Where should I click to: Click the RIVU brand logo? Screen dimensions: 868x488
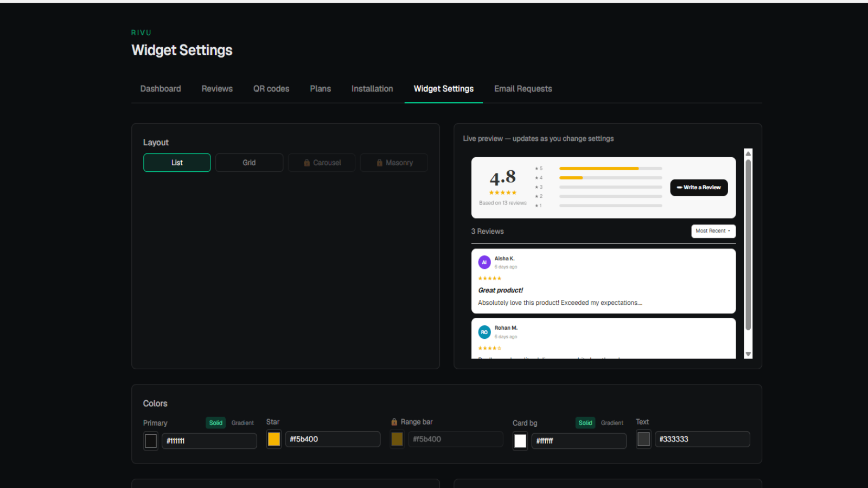pos(141,33)
